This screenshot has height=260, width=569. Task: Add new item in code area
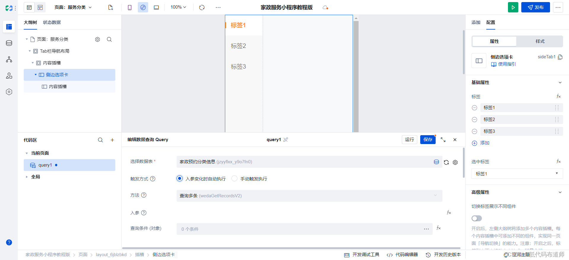tap(112, 140)
